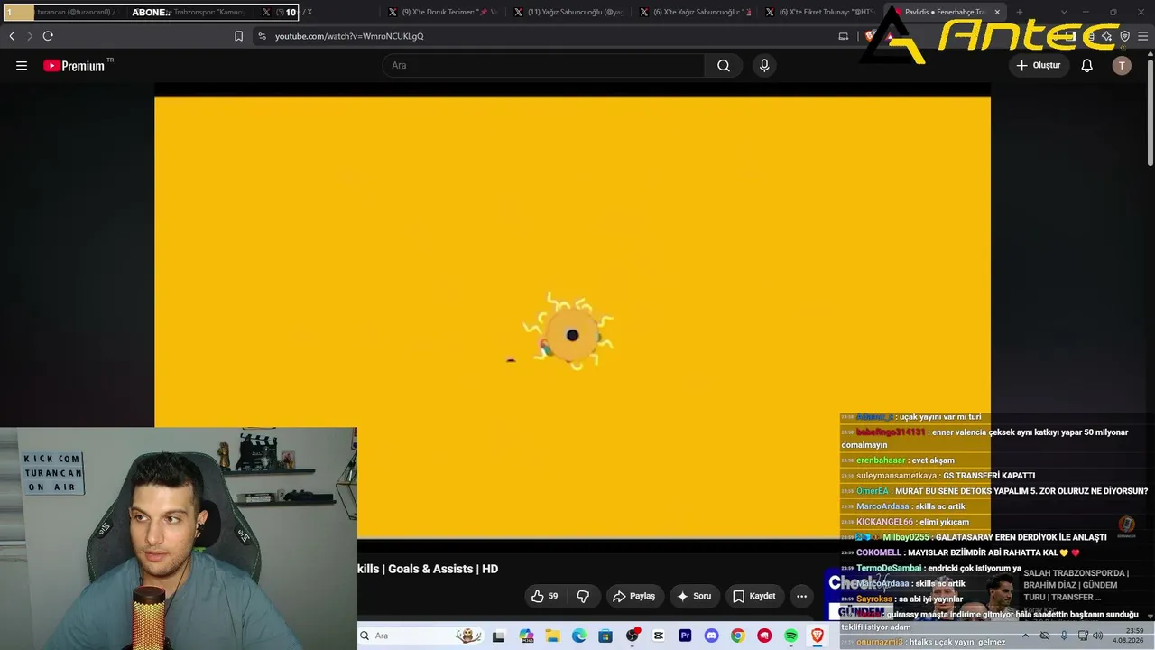Click the Windows taskbar search box

pyautogui.click(x=420, y=636)
